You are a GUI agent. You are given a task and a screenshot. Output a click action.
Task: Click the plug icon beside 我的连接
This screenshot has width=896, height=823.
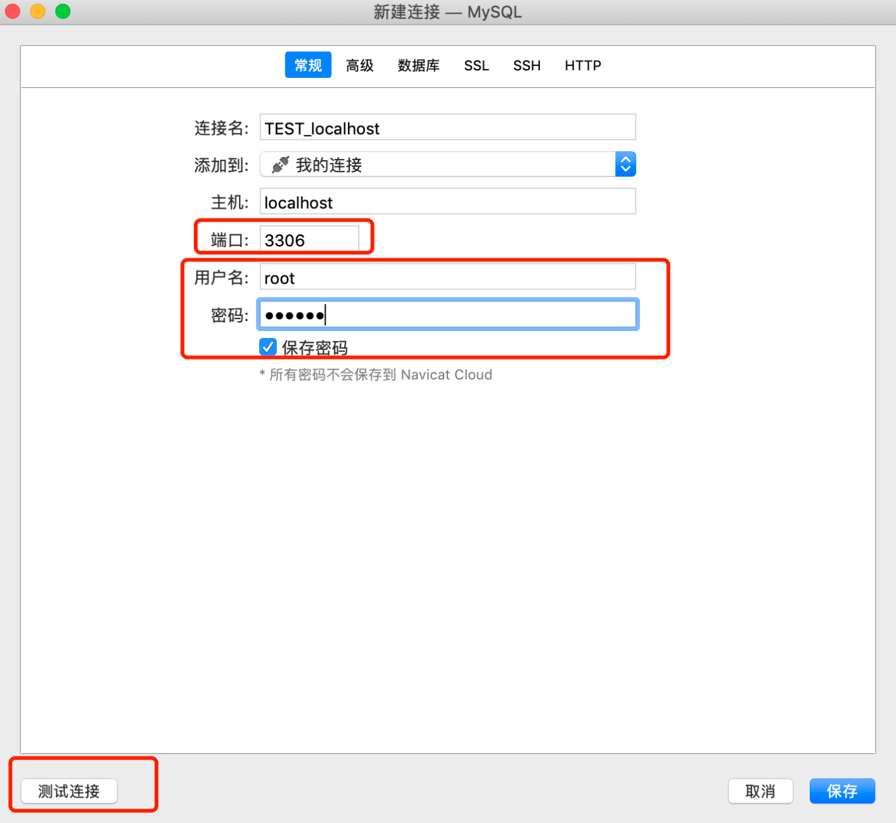280,165
